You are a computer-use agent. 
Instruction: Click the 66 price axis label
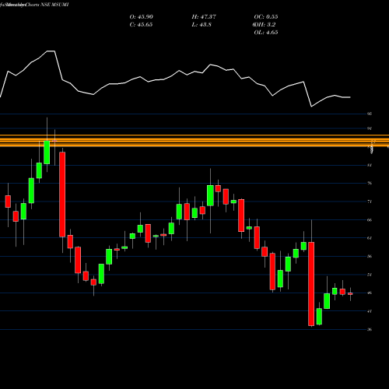coord(370,220)
